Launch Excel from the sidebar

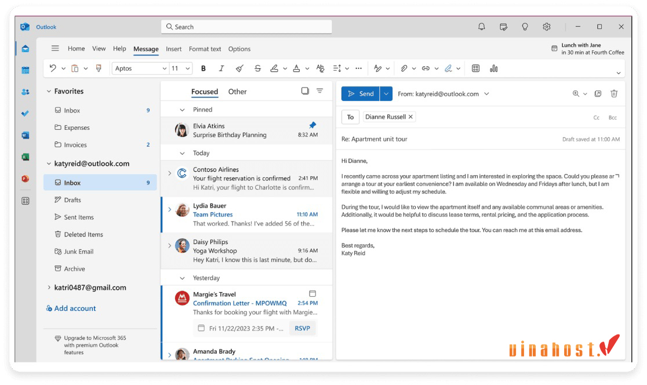pos(25,157)
